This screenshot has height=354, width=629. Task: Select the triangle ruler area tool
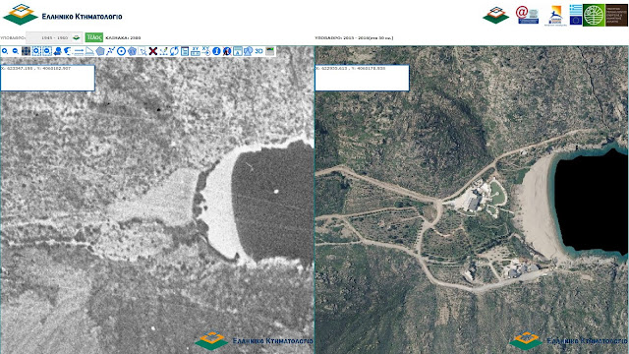coord(89,51)
